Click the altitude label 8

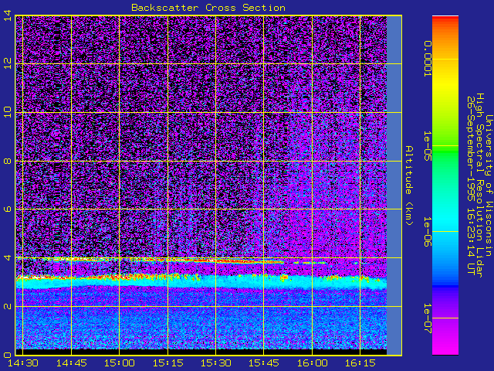pyautogui.click(x=8, y=161)
